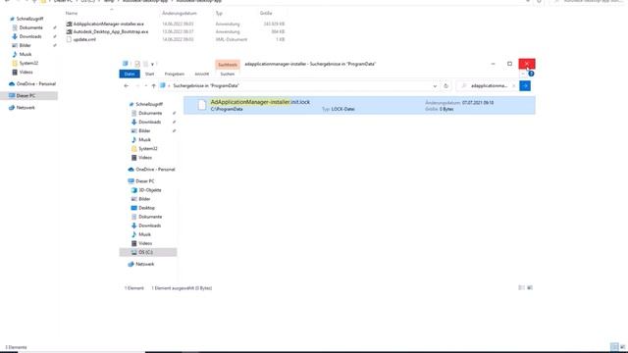Open Bilder under Schnellzugriff in search window
The height and width of the screenshot is (353, 628).
(144, 130)
